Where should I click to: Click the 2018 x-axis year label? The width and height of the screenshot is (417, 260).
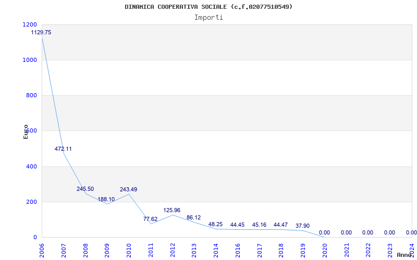point(281,251)
